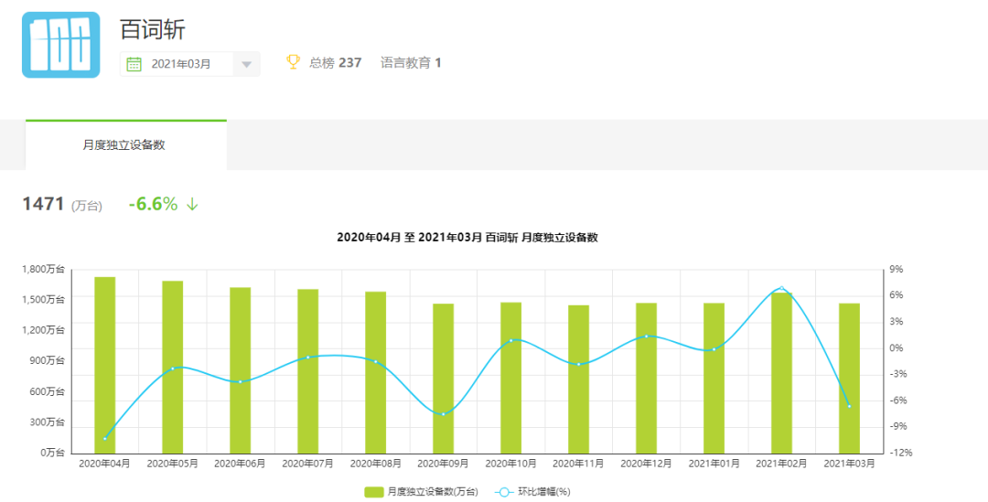Click the line point for 2020年09月
Screen dimensions: 988x502
pos(443,414)
